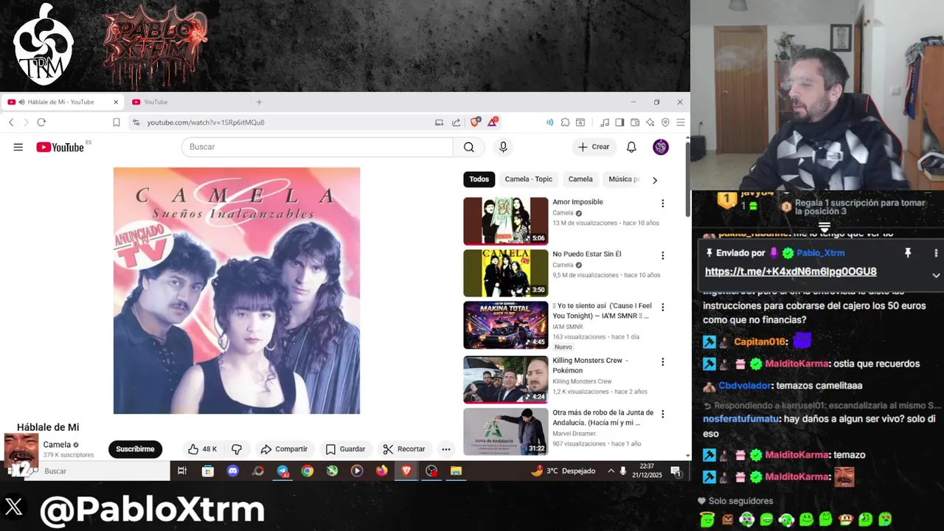The width and height of the screenshot is (944, 531).
Task: Open weather widget 3°C Despejado
Action: (x=563, y=471)
